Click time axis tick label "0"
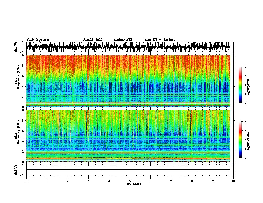This screenshot has width=263, height=203. (x=26, y=181)
